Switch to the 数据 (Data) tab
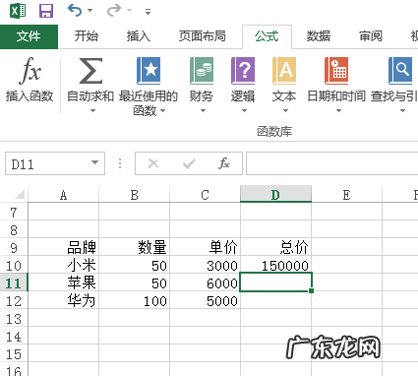The width and height of the screenshot is (418, 376). 319,35
